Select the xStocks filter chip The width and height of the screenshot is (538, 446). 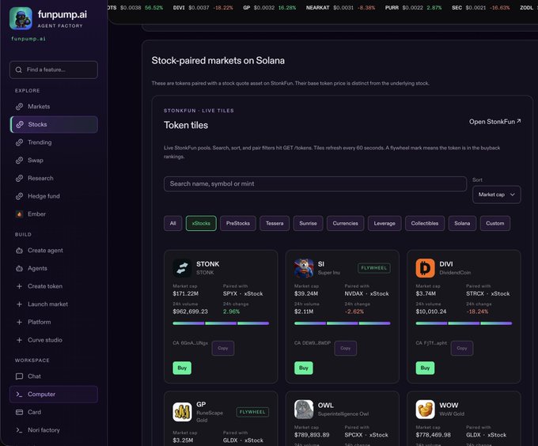click(201, 224)
